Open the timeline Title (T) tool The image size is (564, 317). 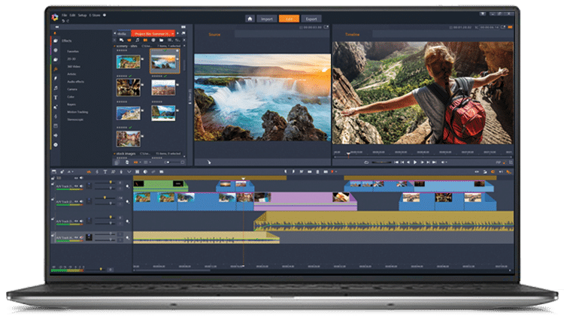point(105,172)
